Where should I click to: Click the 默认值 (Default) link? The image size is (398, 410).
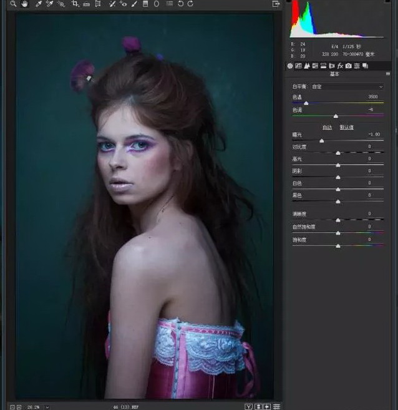pyautogui.click(x=346, y=127)
